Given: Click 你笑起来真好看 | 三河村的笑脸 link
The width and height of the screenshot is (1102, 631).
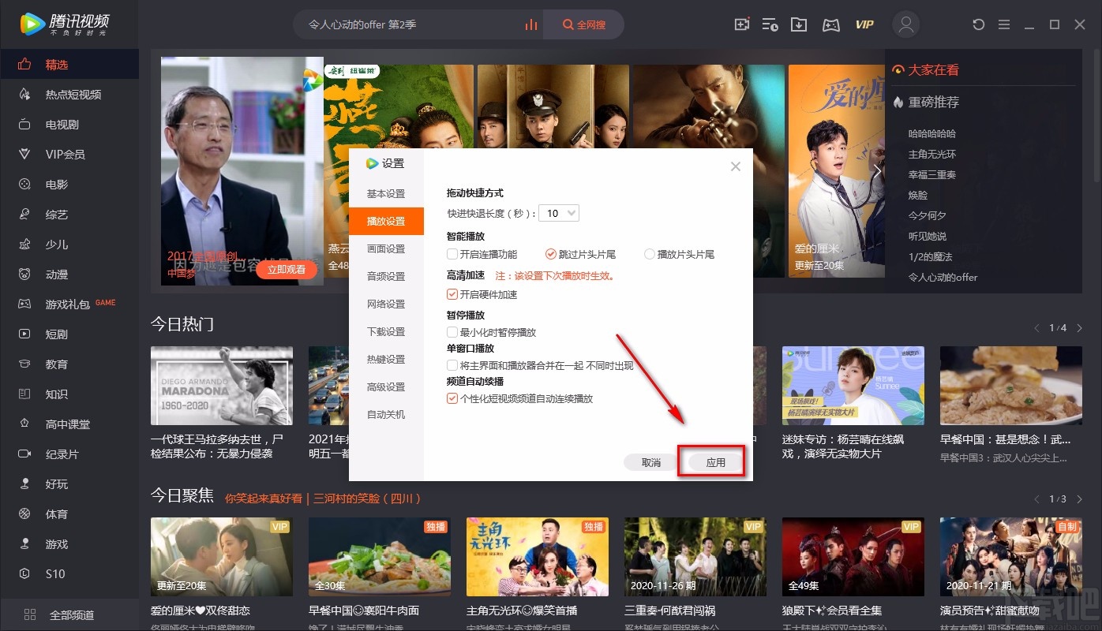Looking at the screenshot, I should click(324, 498).
